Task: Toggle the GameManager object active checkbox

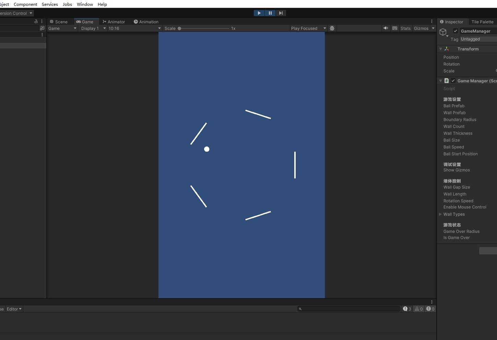Action: 455,31
